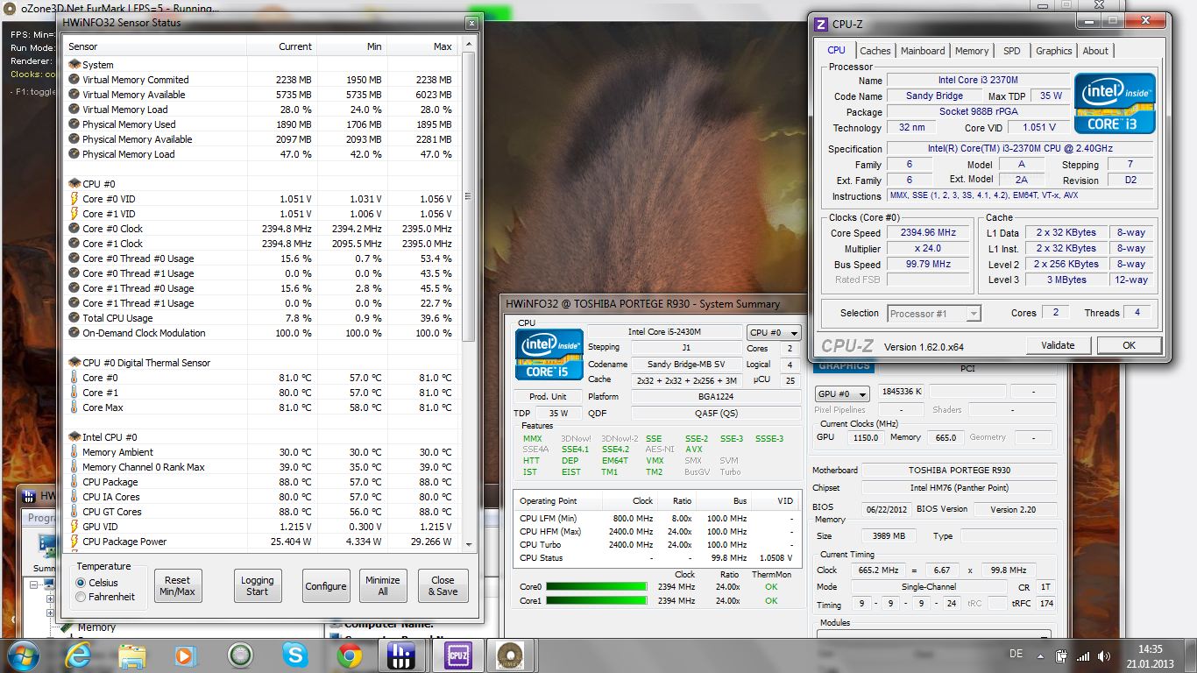Launch Skype from the taskbar
The image size is (1197, 673).
pos(295,655)
